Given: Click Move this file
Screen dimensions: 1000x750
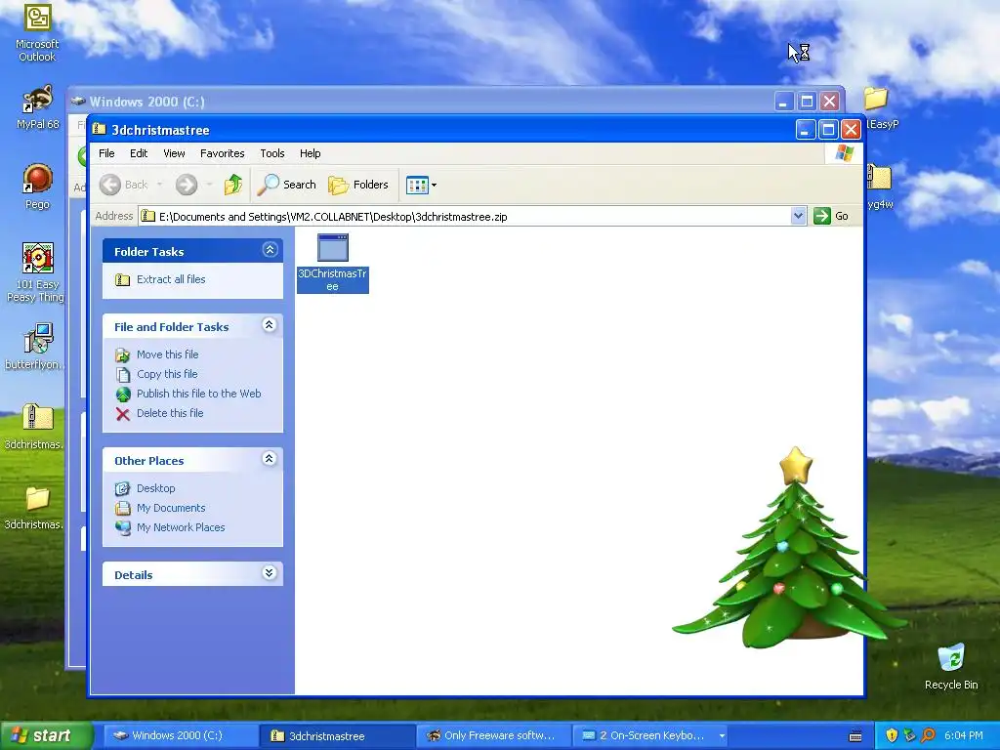Looking at the screenshot, I should tap(167, 354).
